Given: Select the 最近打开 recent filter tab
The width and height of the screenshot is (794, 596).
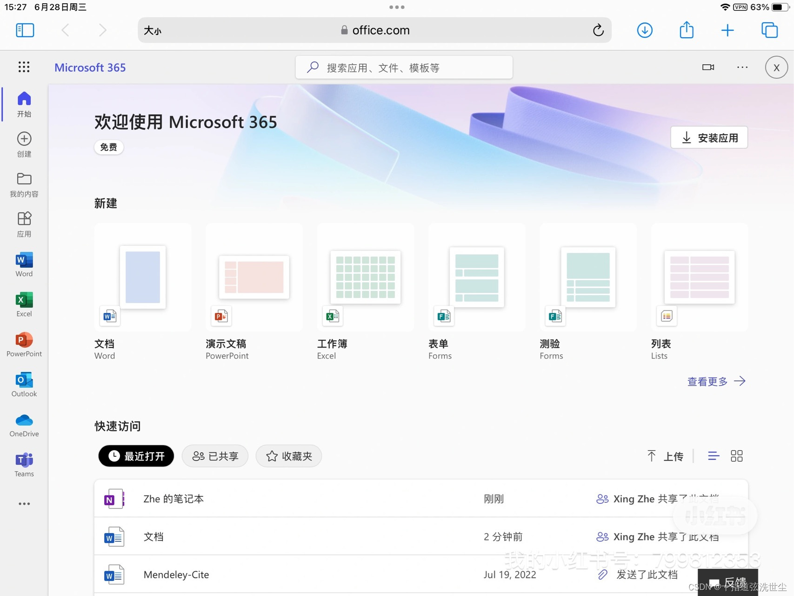Looking at the screenshot, I should point(136,456).
